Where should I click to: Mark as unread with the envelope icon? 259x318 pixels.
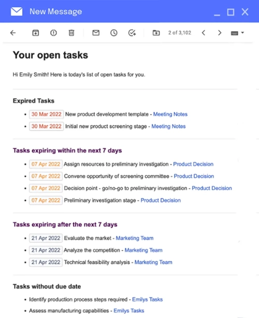tap(96, 33)
